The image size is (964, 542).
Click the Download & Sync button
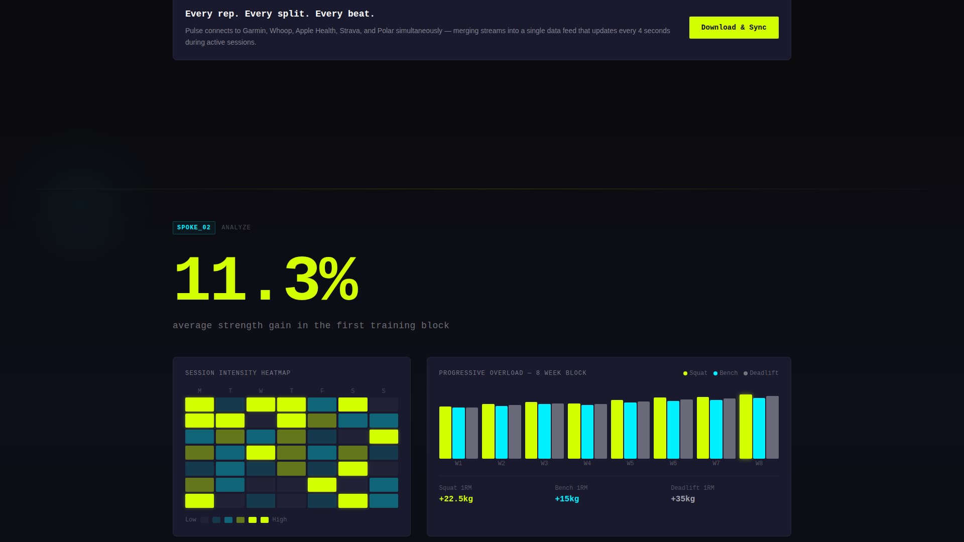point(734,28)
